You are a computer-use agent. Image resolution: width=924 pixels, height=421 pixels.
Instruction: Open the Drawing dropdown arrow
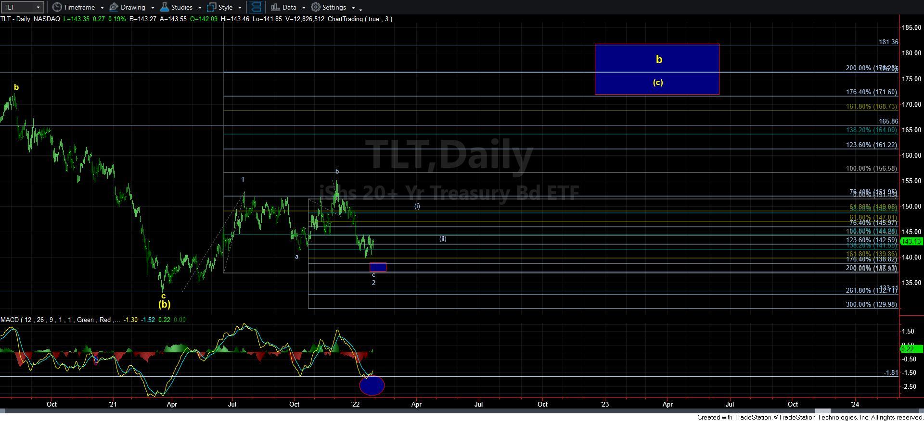(x=153, y=8)
